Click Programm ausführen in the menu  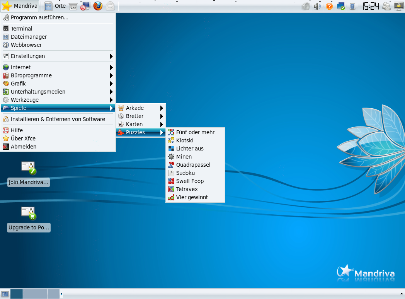tap(39, 17)
